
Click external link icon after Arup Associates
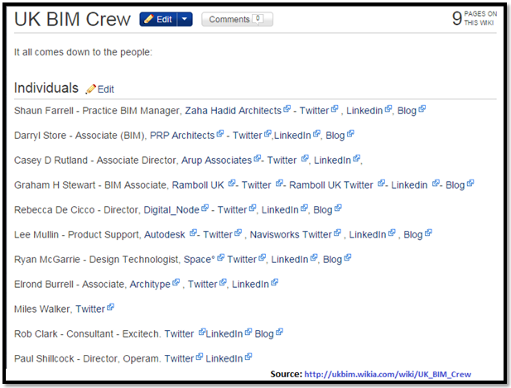tap(258, 158)
